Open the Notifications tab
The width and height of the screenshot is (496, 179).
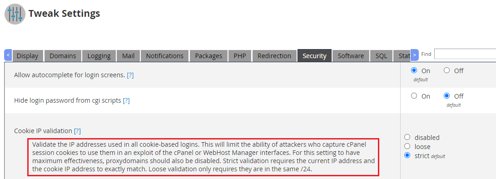(165, 56)
